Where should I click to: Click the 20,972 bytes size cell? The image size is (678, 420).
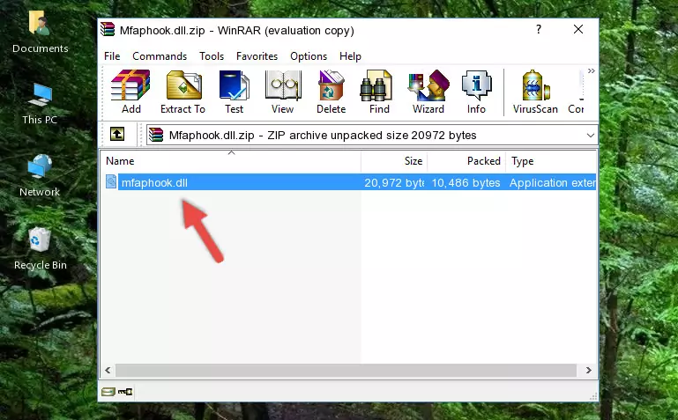(x=394, y=183)
